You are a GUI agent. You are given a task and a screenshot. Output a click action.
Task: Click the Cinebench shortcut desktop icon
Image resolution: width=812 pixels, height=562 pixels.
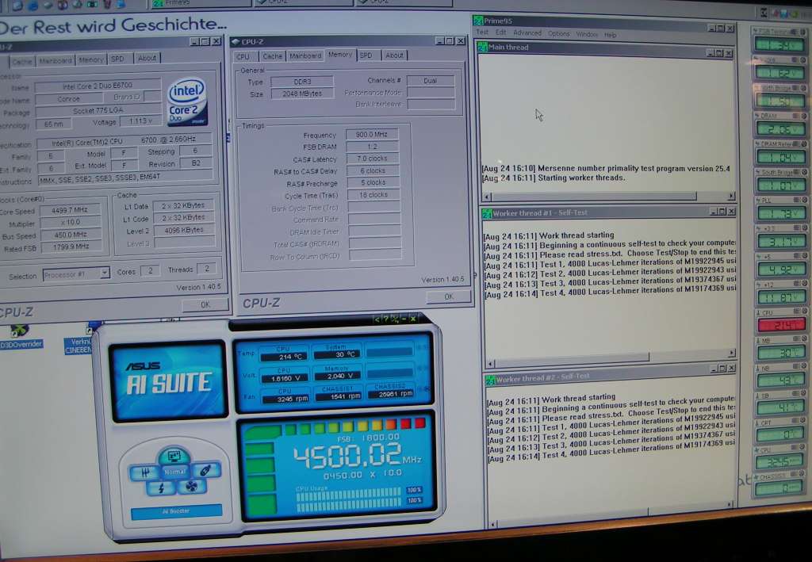click(79, 339)
